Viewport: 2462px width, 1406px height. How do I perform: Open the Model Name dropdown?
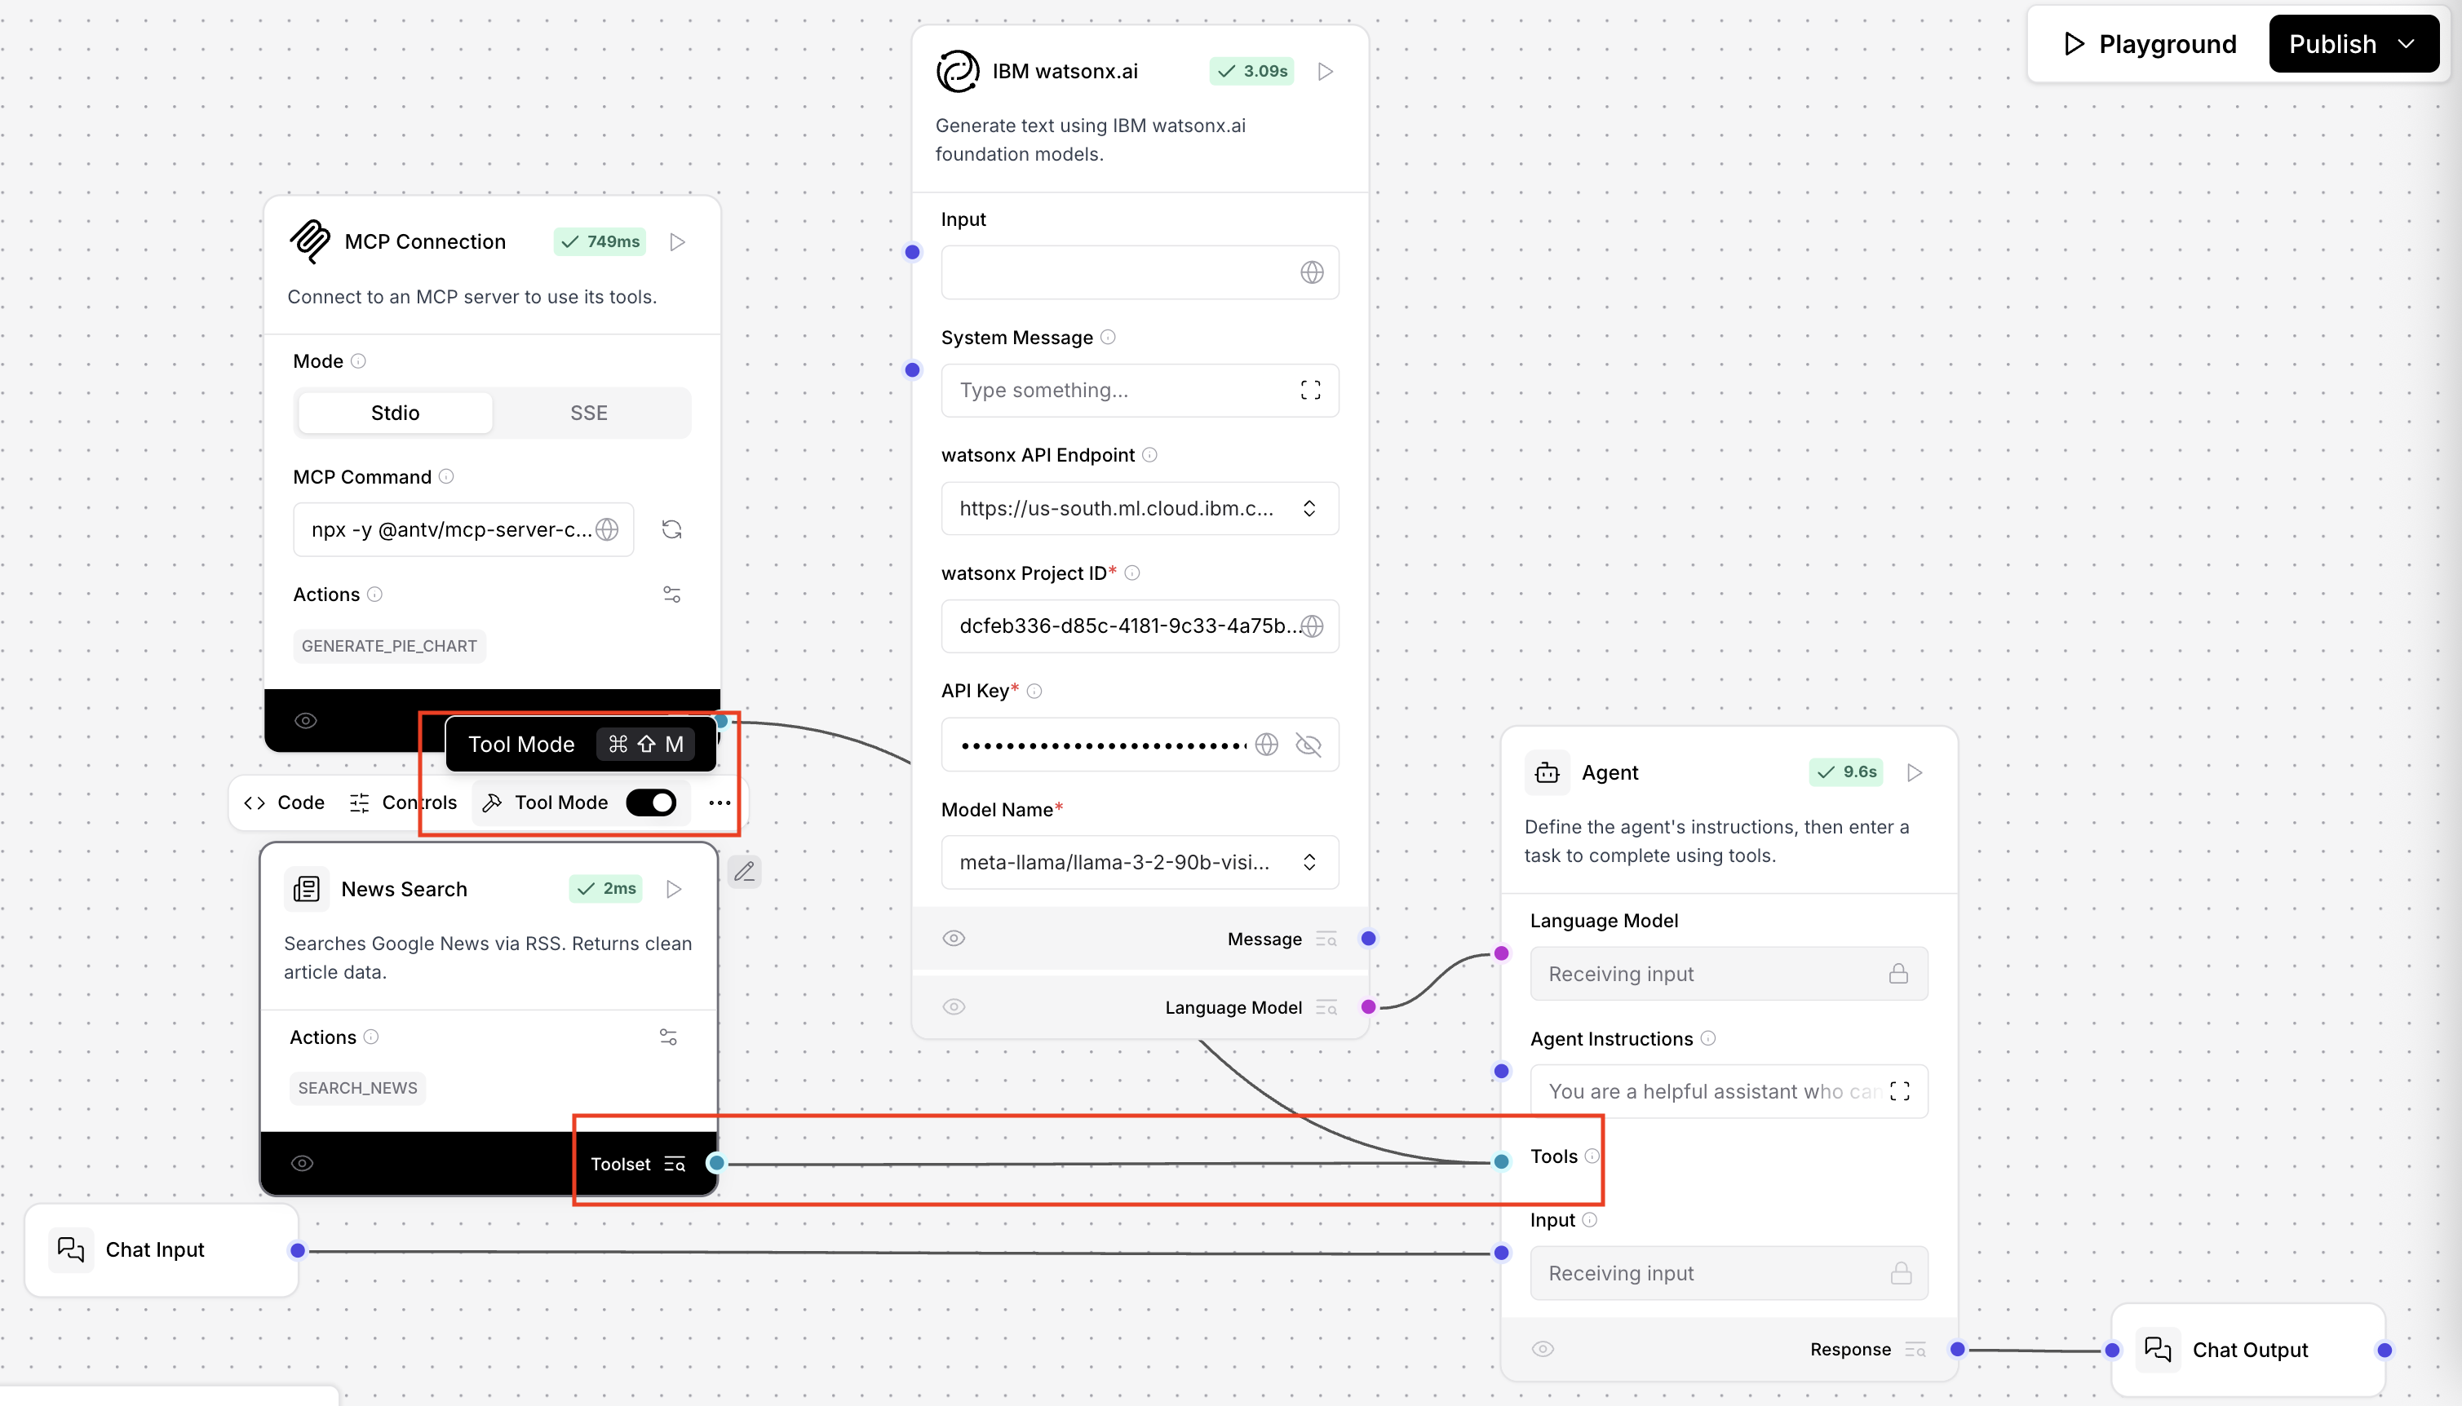[x=1140, y=862]
